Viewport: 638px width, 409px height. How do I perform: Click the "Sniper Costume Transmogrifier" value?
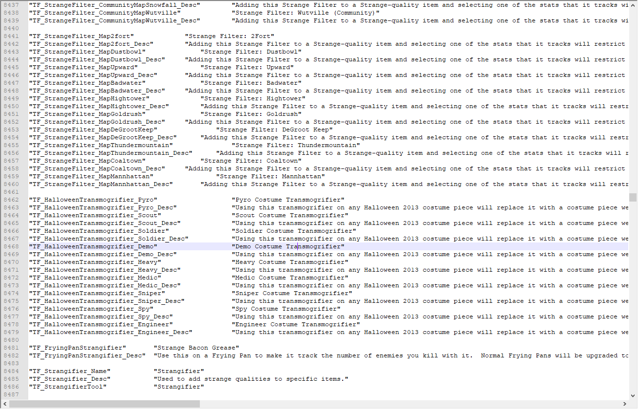pyautogui.click(x=292, y=293)
